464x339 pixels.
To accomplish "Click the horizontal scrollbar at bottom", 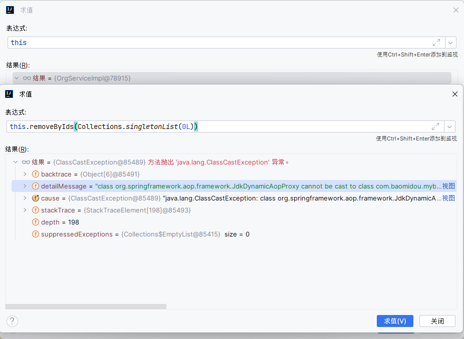I will (85, 306).
